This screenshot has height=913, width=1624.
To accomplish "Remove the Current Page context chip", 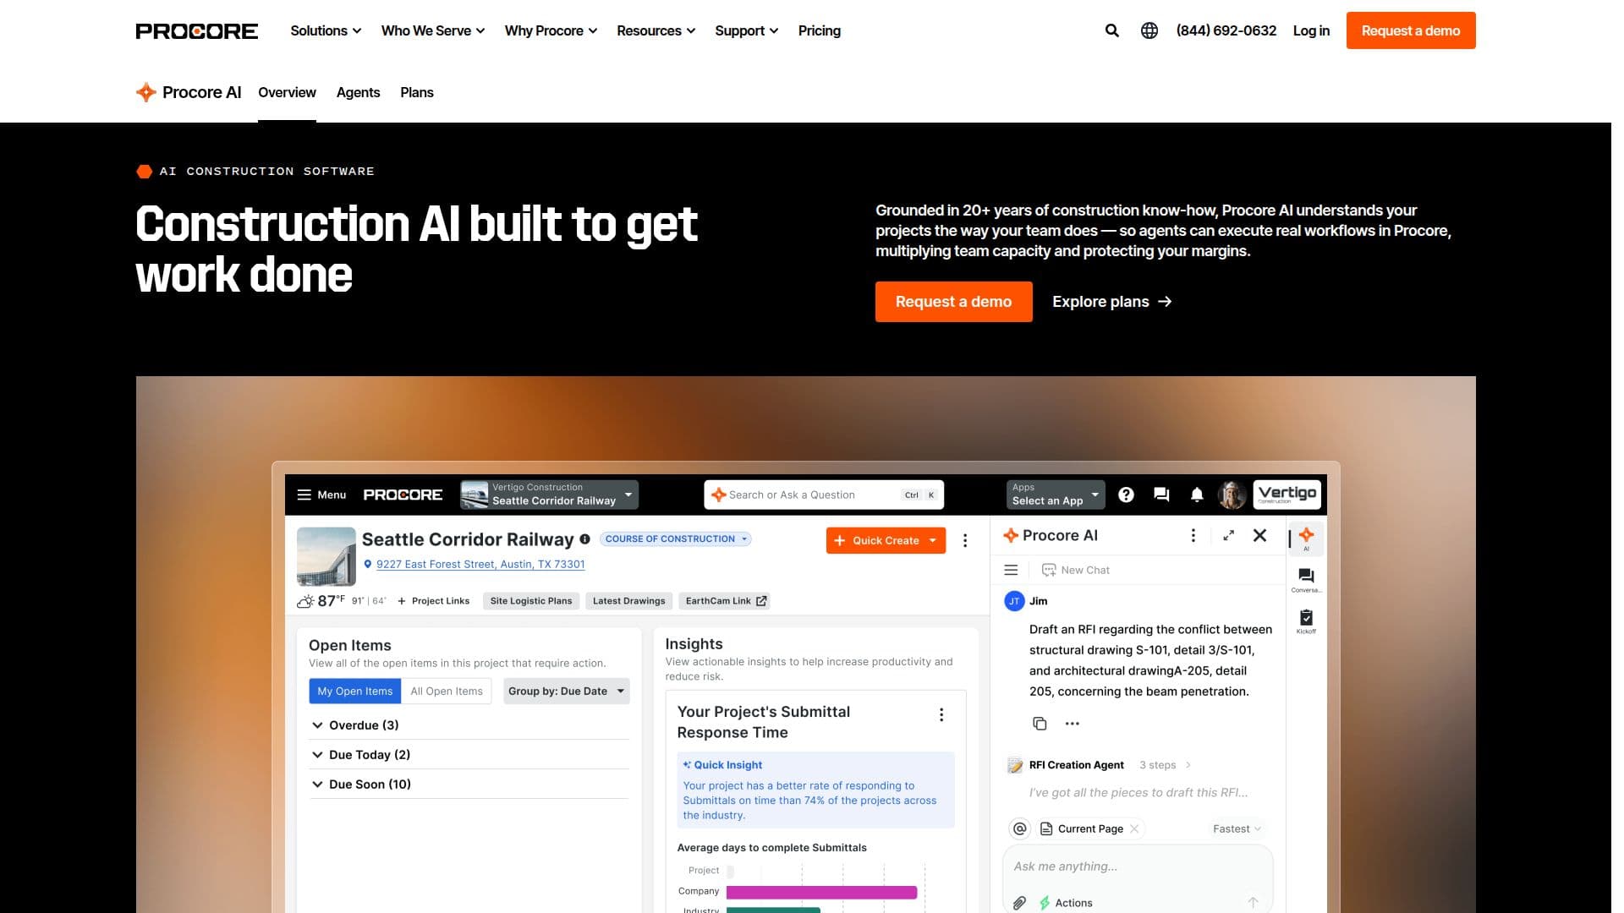I will pyautogui.click(x=1134, y=828).
